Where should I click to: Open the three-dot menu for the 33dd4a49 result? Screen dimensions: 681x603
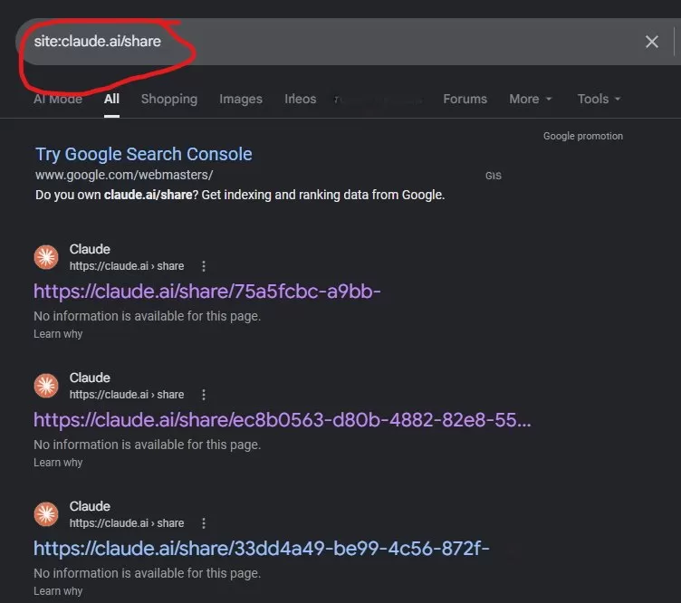click(x=203, y=523)
